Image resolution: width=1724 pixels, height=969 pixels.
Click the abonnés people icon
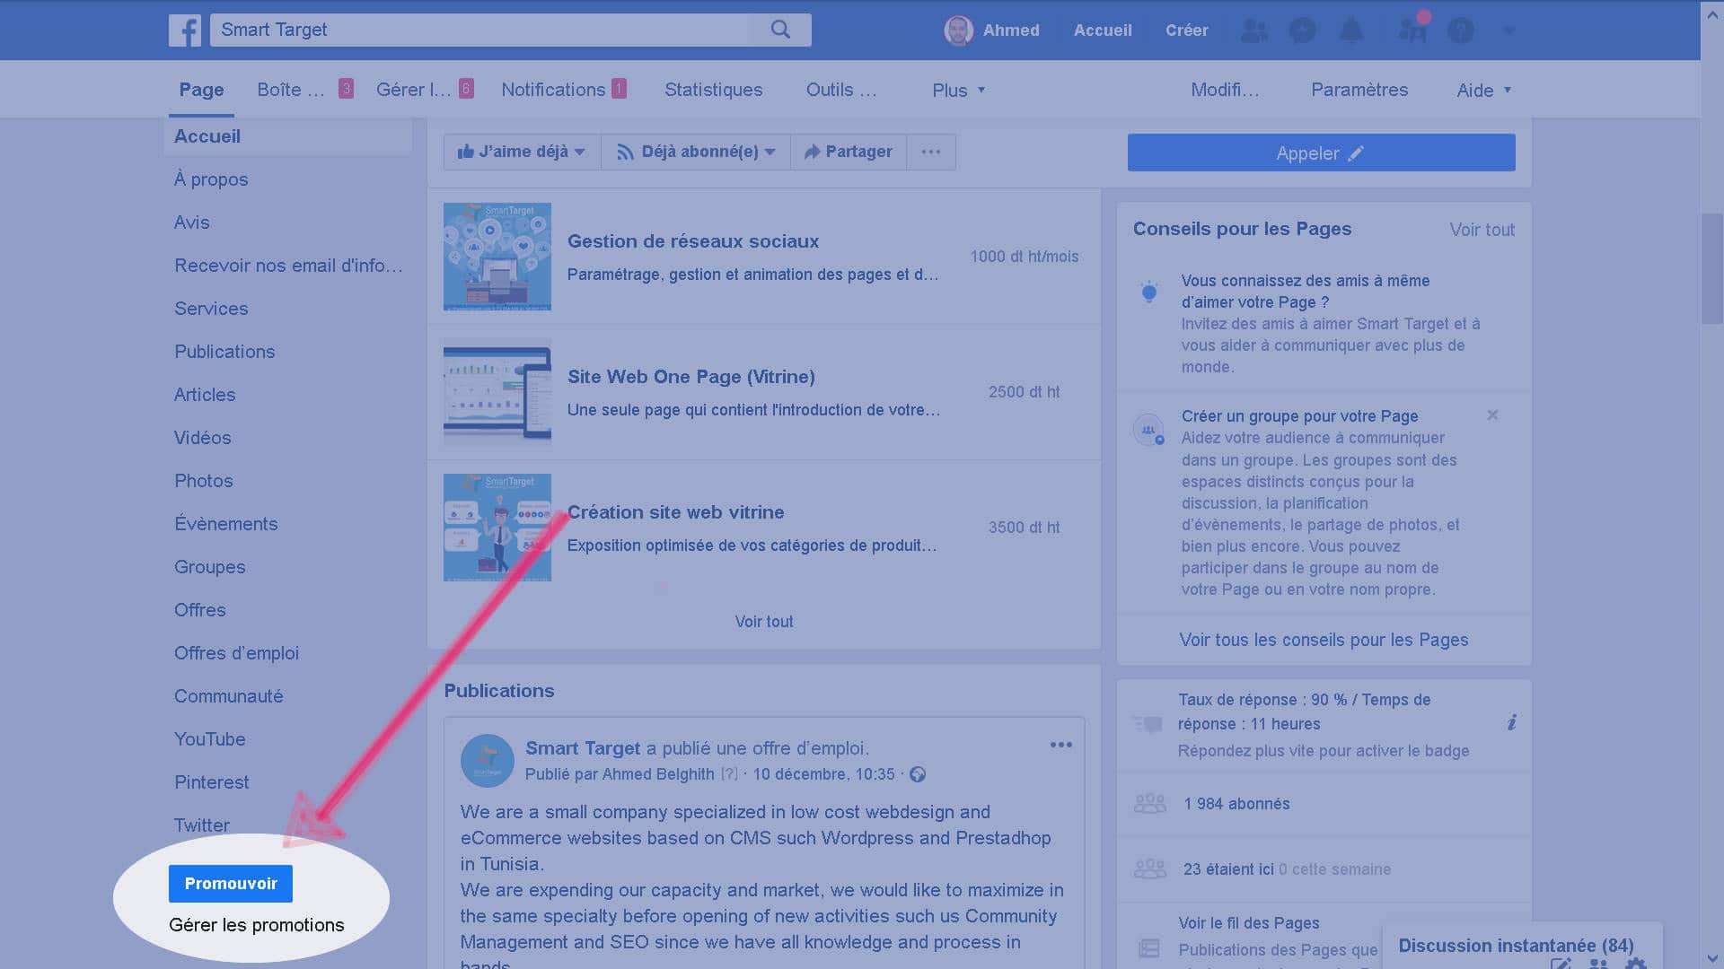point(1150,803)
